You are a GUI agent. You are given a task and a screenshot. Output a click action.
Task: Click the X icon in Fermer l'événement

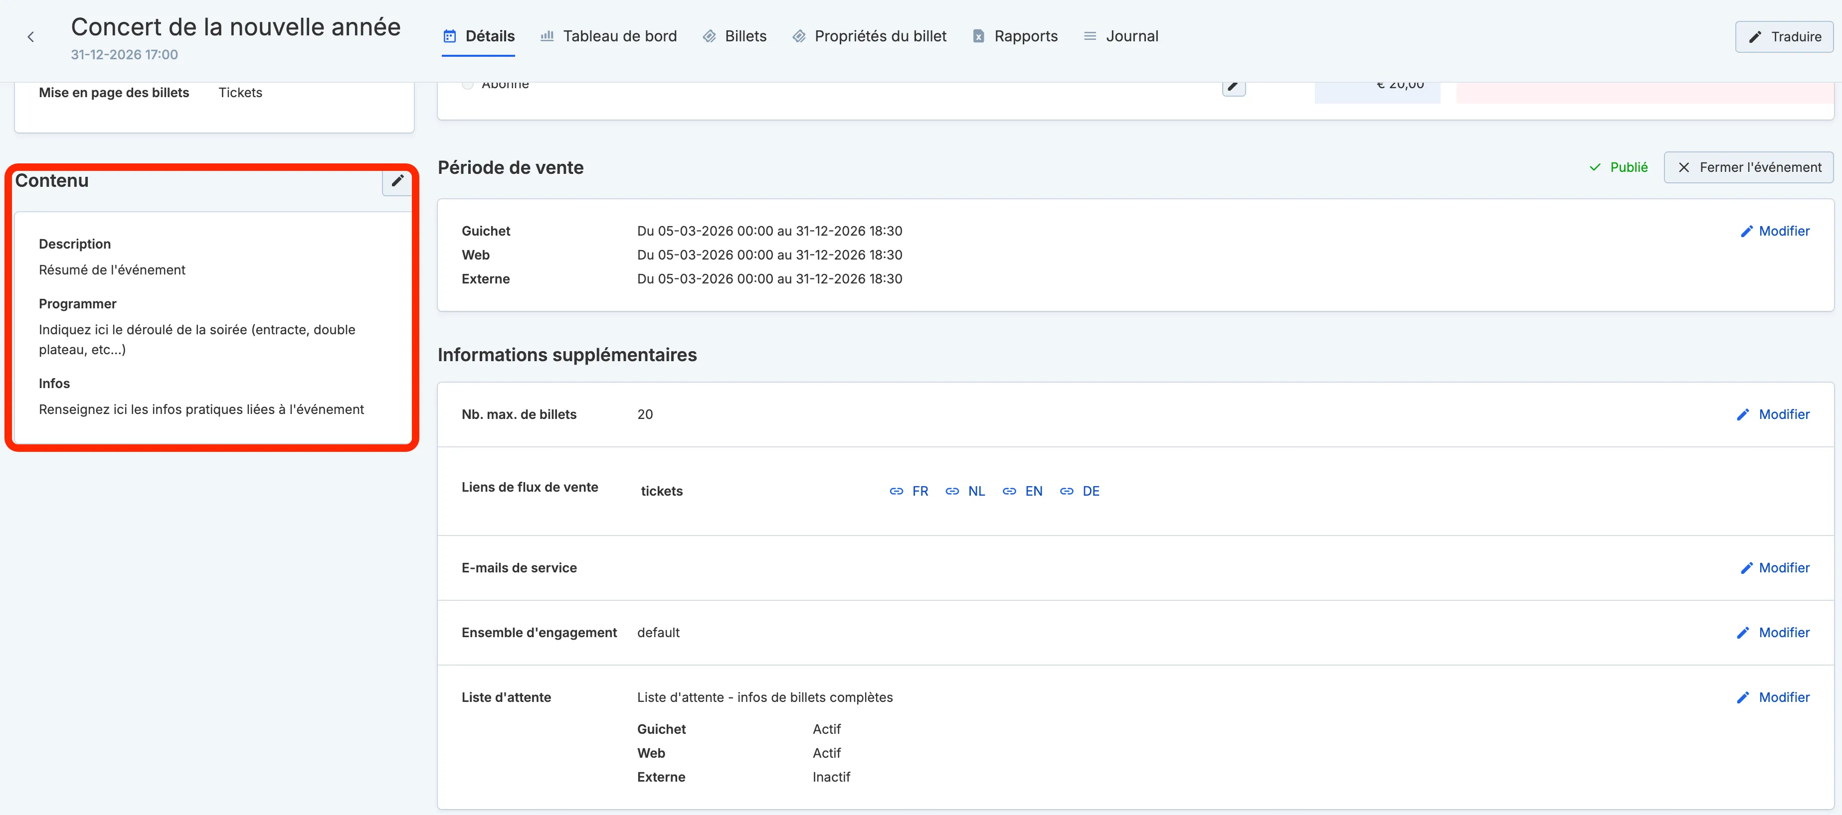[1684, 167]
